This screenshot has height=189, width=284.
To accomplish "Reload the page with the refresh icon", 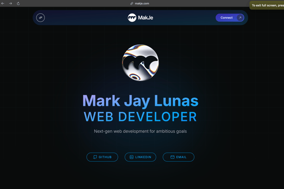I will tap(18, 3).
